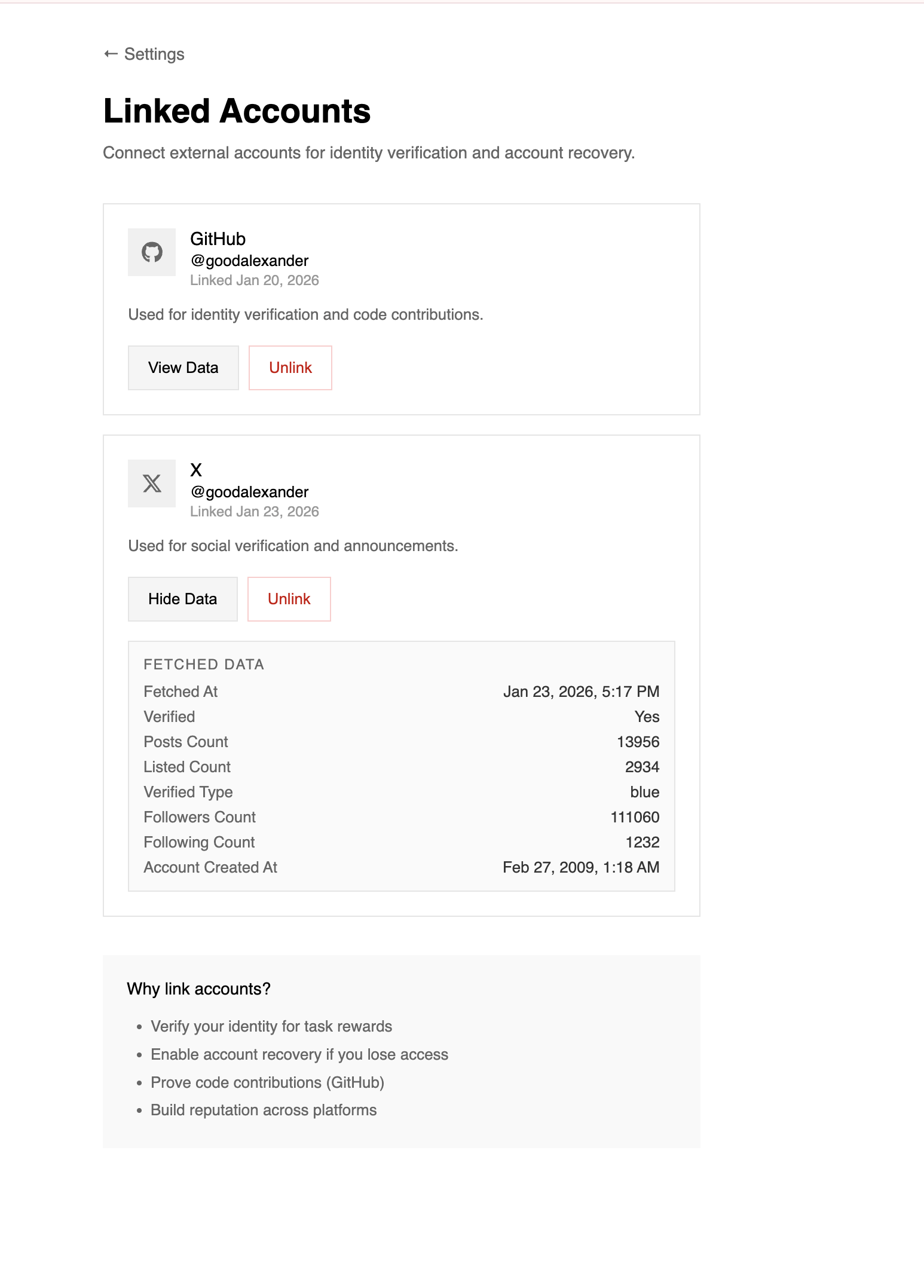This screenshot has height=1285, width=924.
Task: Click the Why link accounts heading
Action: coord(198,989)
